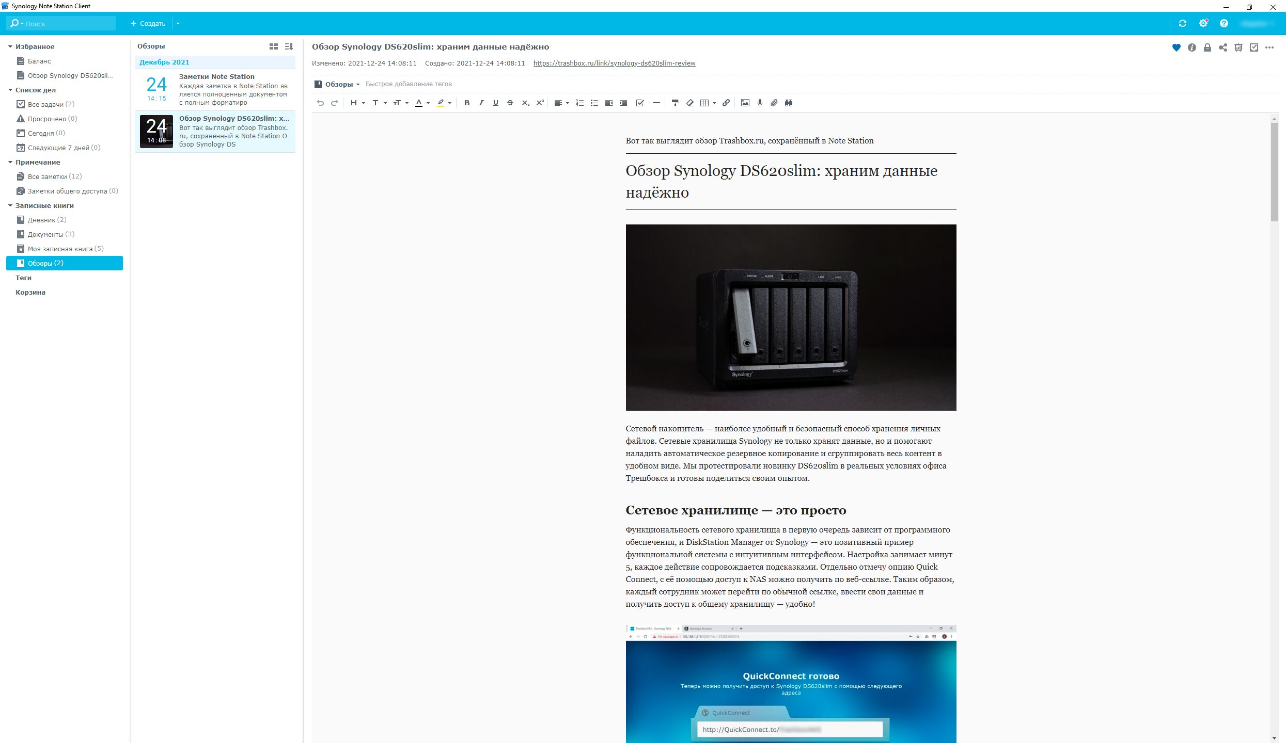
Task: Insert a bulleted list
Action: coord(594,103)
